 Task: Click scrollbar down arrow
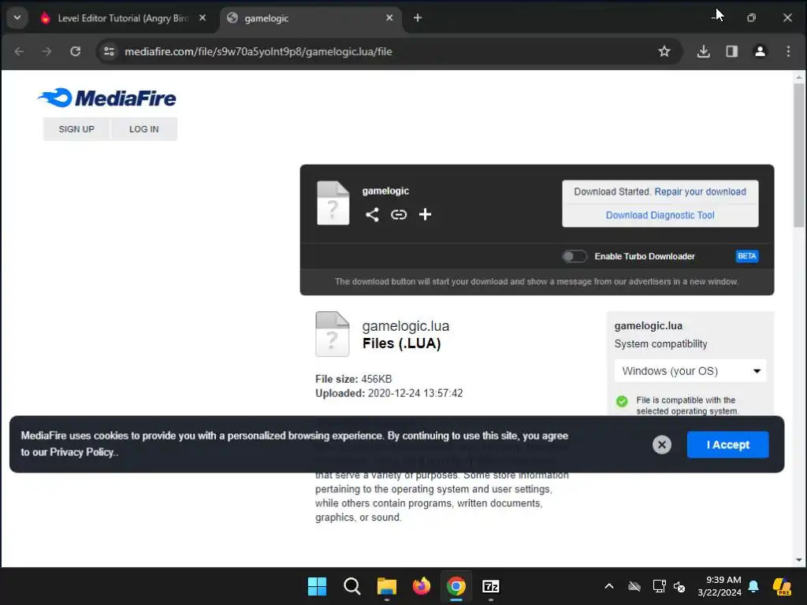click(799, 560)
